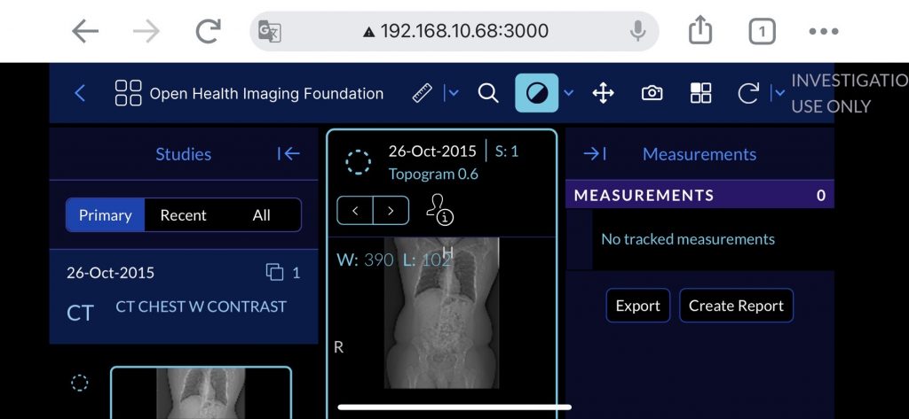This screenshot has height=419, width=909.
Task: Open the viewport layout grid tool
Action: 701,93
